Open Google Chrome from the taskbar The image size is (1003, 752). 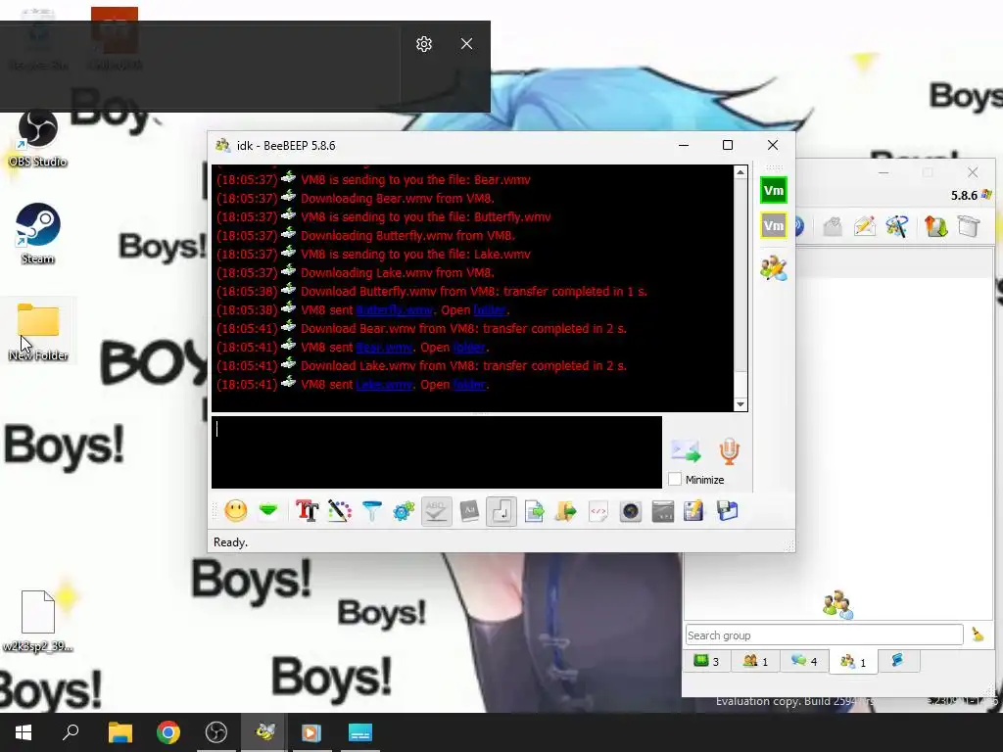(x=168, y=732)
